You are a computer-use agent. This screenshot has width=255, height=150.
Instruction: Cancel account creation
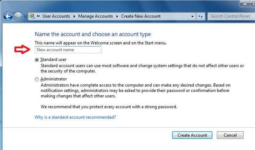[230, 135]
